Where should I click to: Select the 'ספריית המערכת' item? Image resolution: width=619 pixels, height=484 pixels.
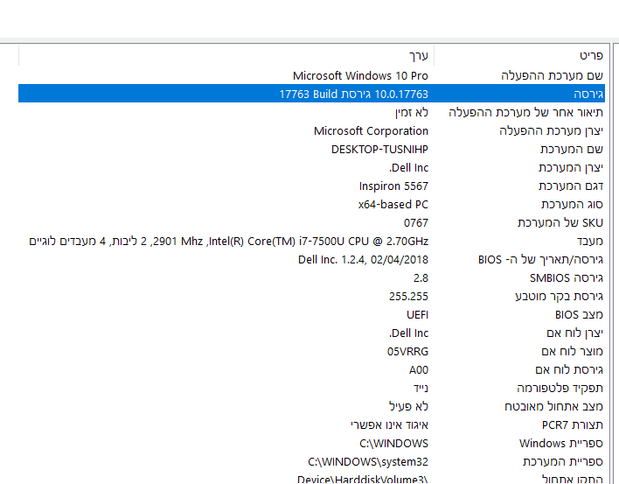tap(563, 462)
